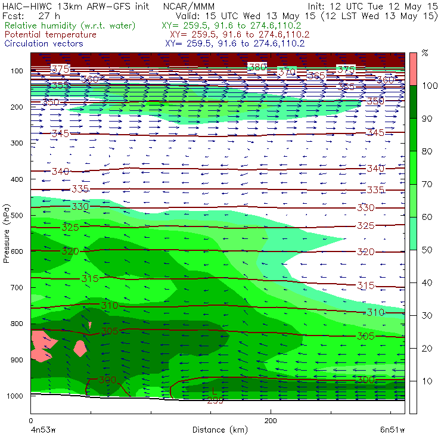
Task: Pick the 70–80% bright green colorbar swatch
Action: pos(413,167)
